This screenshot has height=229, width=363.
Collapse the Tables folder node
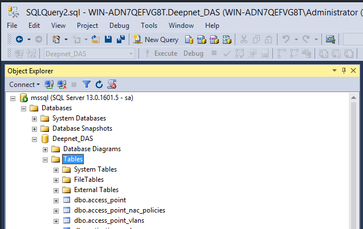click(46, 159)
